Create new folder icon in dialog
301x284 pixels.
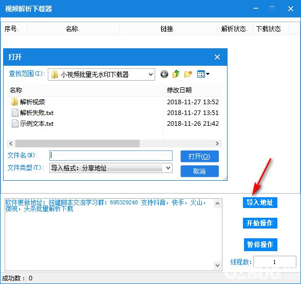(188, 74)
